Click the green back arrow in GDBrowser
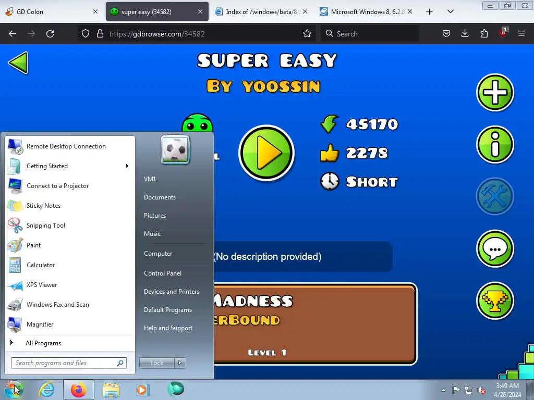This screenshot has width=534, height=400. click(x=18, y=63)
